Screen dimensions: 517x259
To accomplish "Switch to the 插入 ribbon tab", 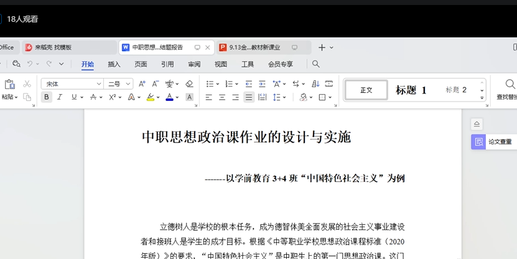I will [114, 64].
